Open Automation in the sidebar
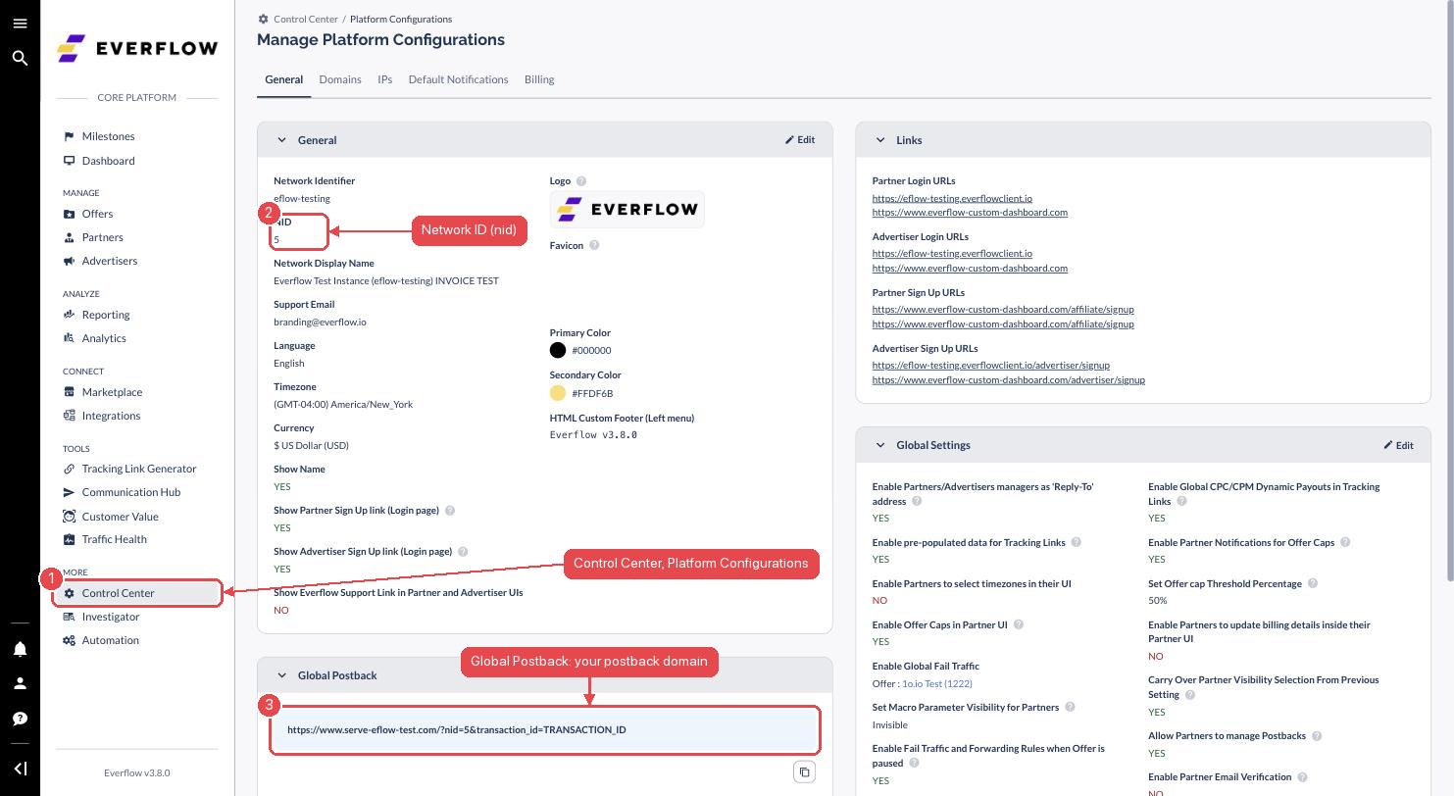The image size is (1454, 796). [x=110, y=640]
